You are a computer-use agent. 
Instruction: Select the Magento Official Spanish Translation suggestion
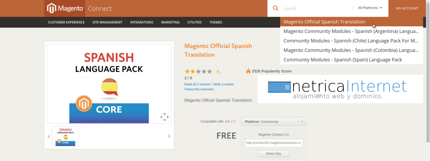pyautogui.click(x=351, y=22)
